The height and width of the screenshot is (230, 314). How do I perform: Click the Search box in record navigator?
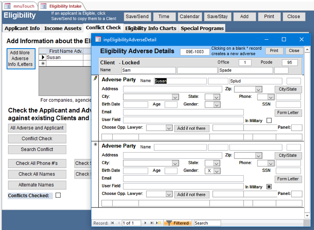(207, 223)
